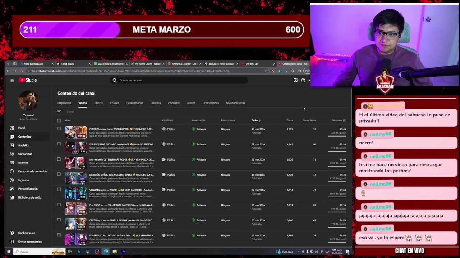This screenshot has height=258, width=460.
Task: Open the help question mark icon
Action: (303, 80)
